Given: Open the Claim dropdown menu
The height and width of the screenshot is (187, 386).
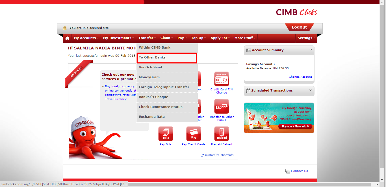Looking at the screenshot, I should click(x=166, y=38).
